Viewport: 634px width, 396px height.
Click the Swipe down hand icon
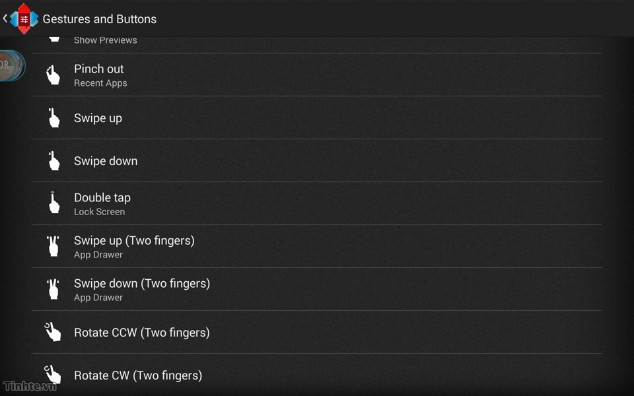pos(53,161)
